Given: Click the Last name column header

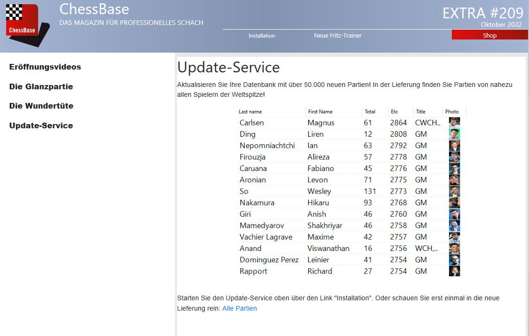Looking at the screenshot, I should pyautogui.click(x=250, y=112).
